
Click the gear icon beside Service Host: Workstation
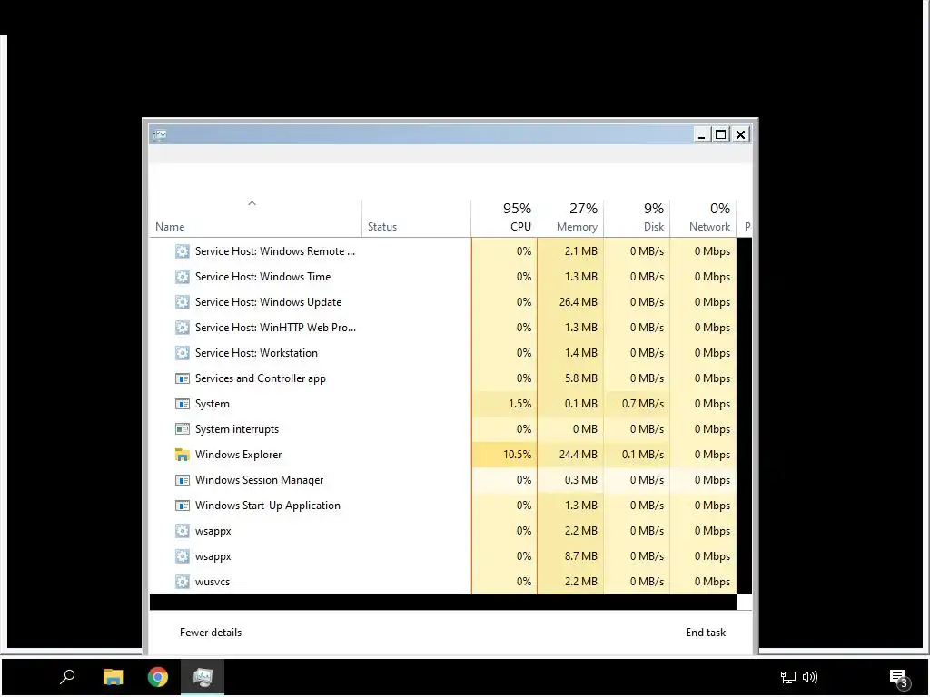(x=182, y=353)
